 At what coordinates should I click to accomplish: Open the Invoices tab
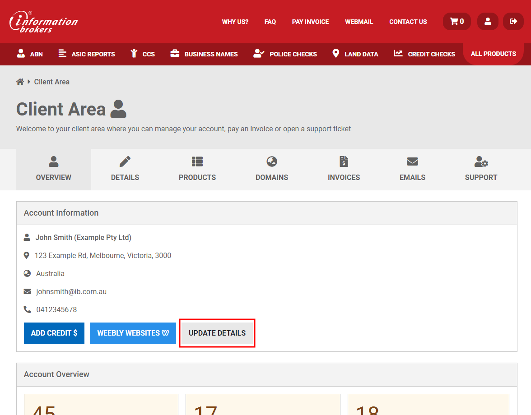tap(344, 169)
